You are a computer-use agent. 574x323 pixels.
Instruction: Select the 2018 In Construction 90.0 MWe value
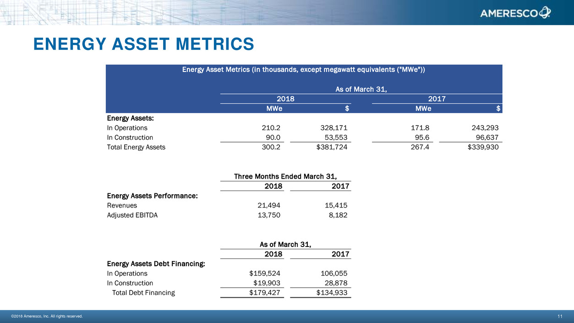click(x=273, y=137)
